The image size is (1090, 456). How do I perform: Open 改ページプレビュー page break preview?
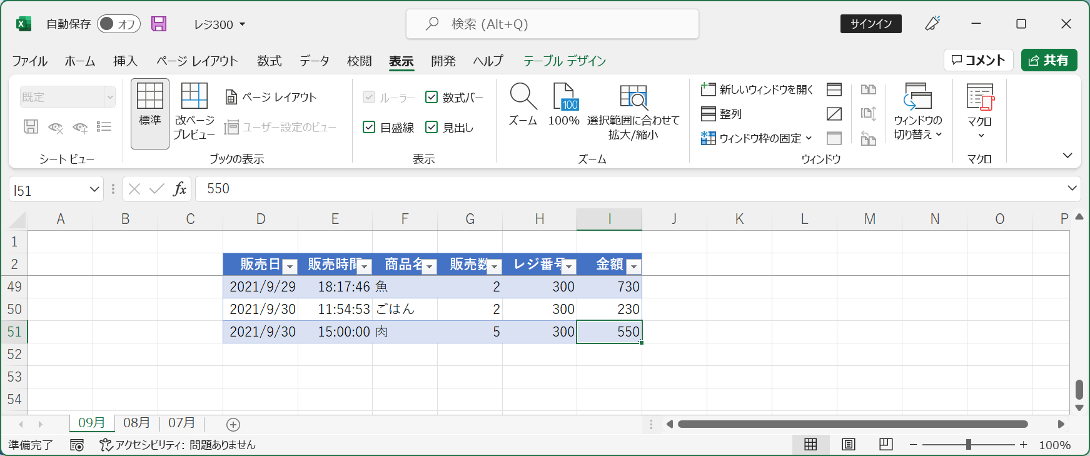pos(194,112)
